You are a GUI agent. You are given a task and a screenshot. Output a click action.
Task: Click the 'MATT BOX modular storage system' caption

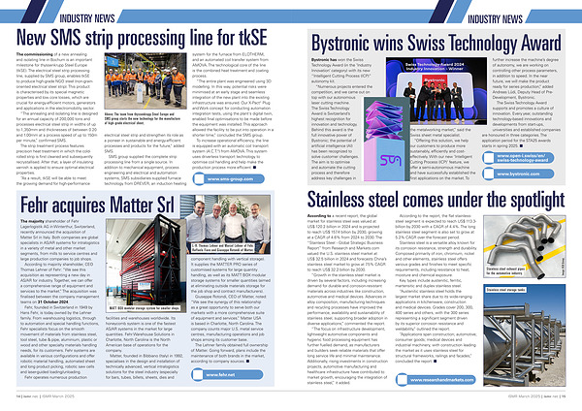click(x=145, y=308)
